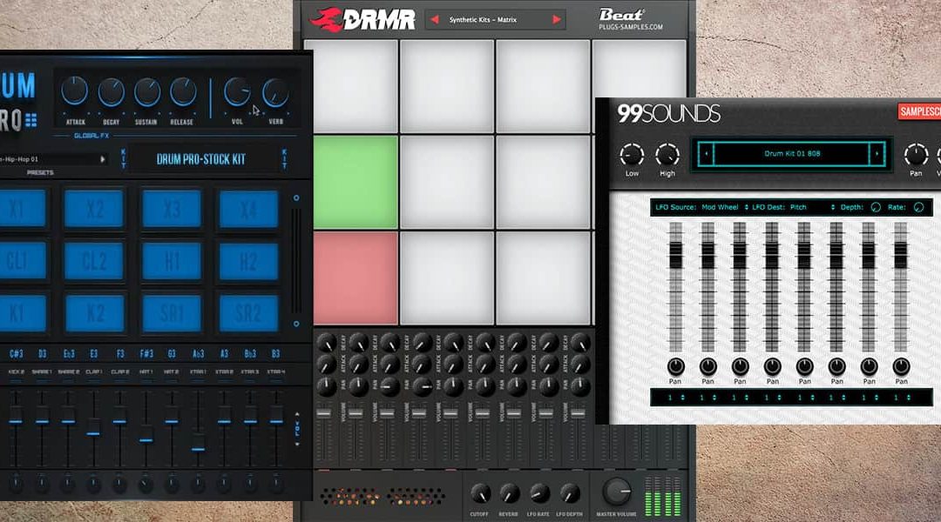Trigger the green pad in DRMR
This screenshot has width=941, height=522.
coord(349,182)
